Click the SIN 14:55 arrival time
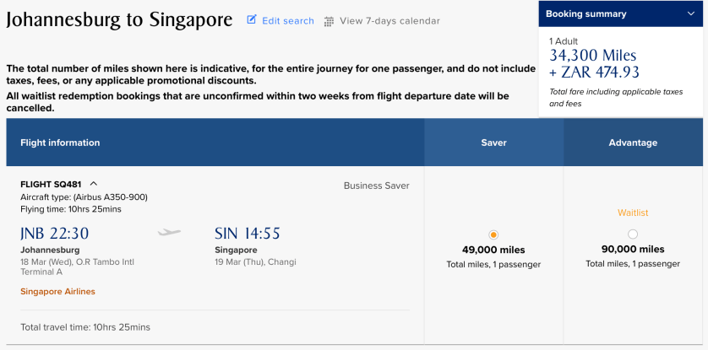708x350 pixels. [248, 234]
